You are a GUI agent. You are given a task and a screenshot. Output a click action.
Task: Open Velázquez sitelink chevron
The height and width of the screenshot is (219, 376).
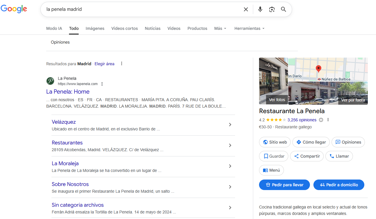pyautogui.click(x=230, y=125)
